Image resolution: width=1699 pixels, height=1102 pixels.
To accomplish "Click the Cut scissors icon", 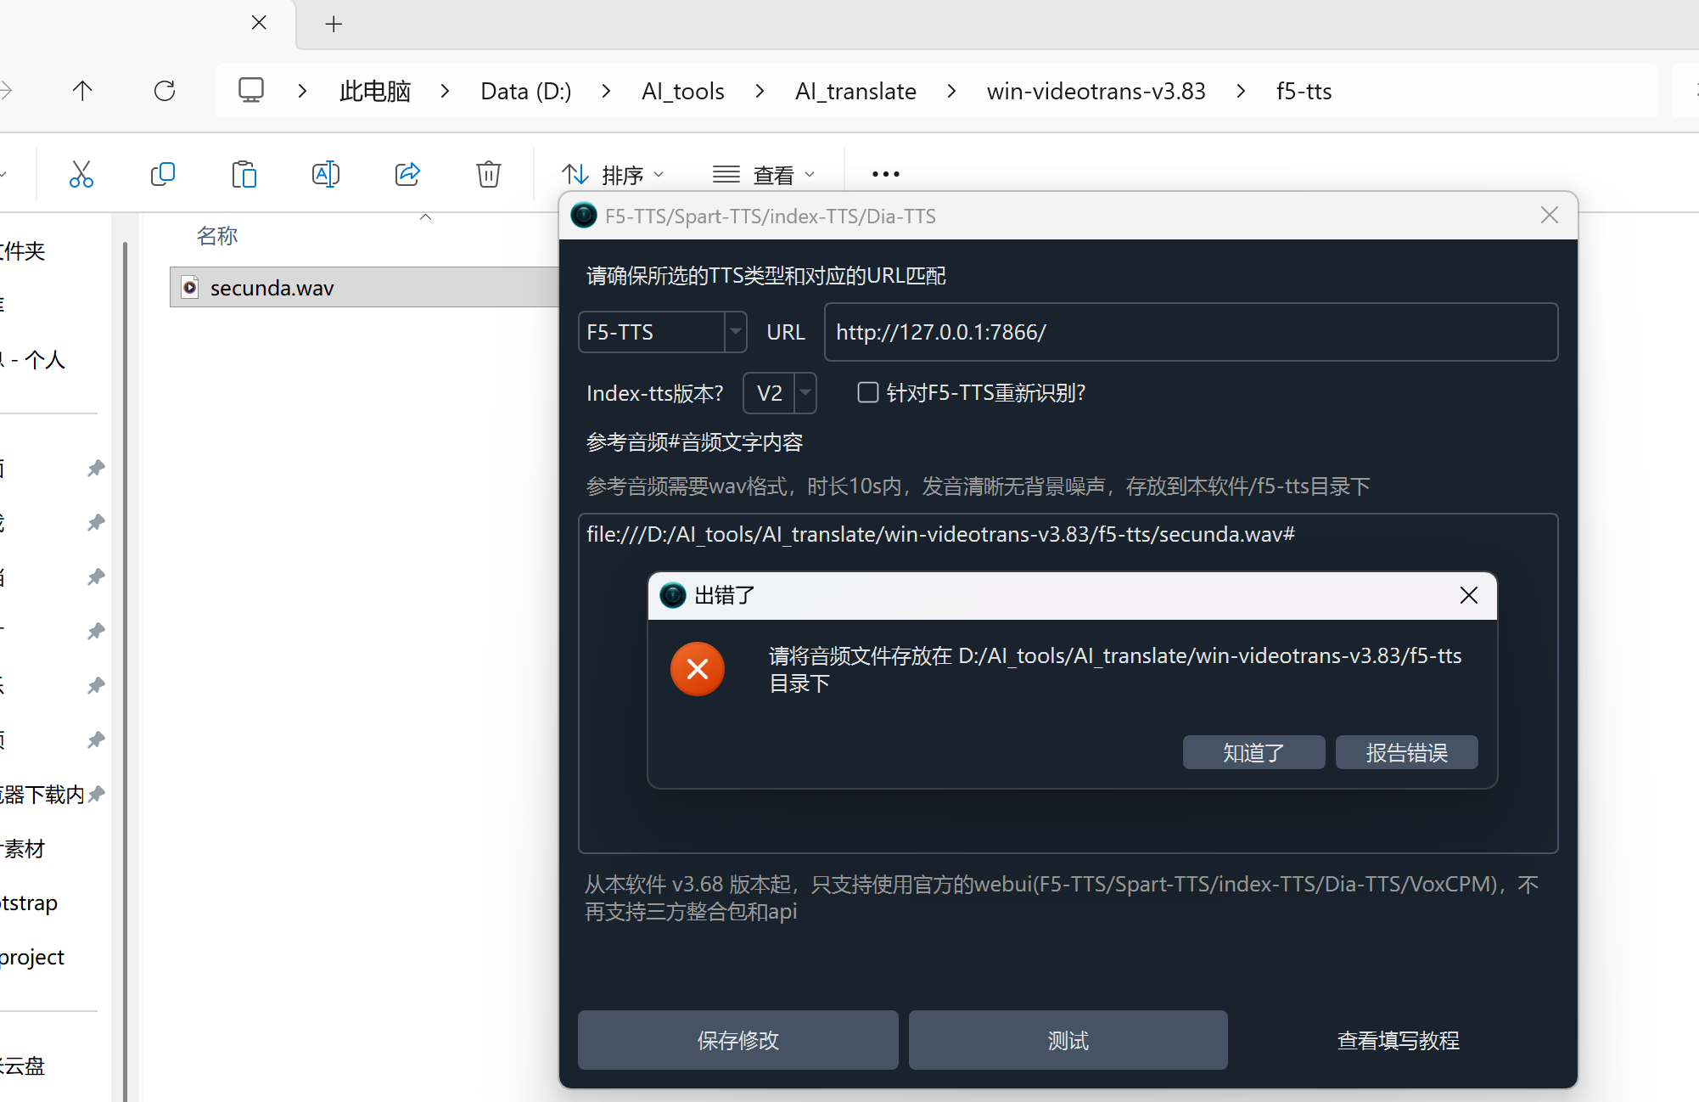I will click(81, 174).
